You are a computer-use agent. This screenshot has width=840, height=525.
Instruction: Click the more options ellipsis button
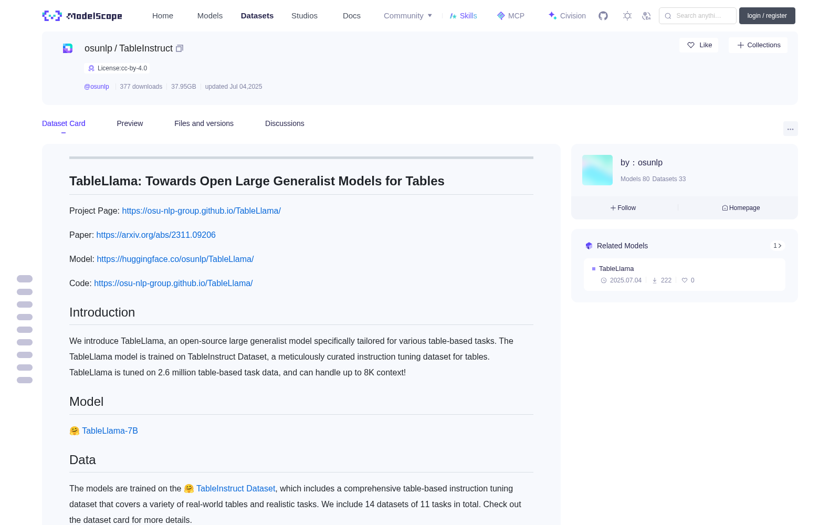pos(790,129)
